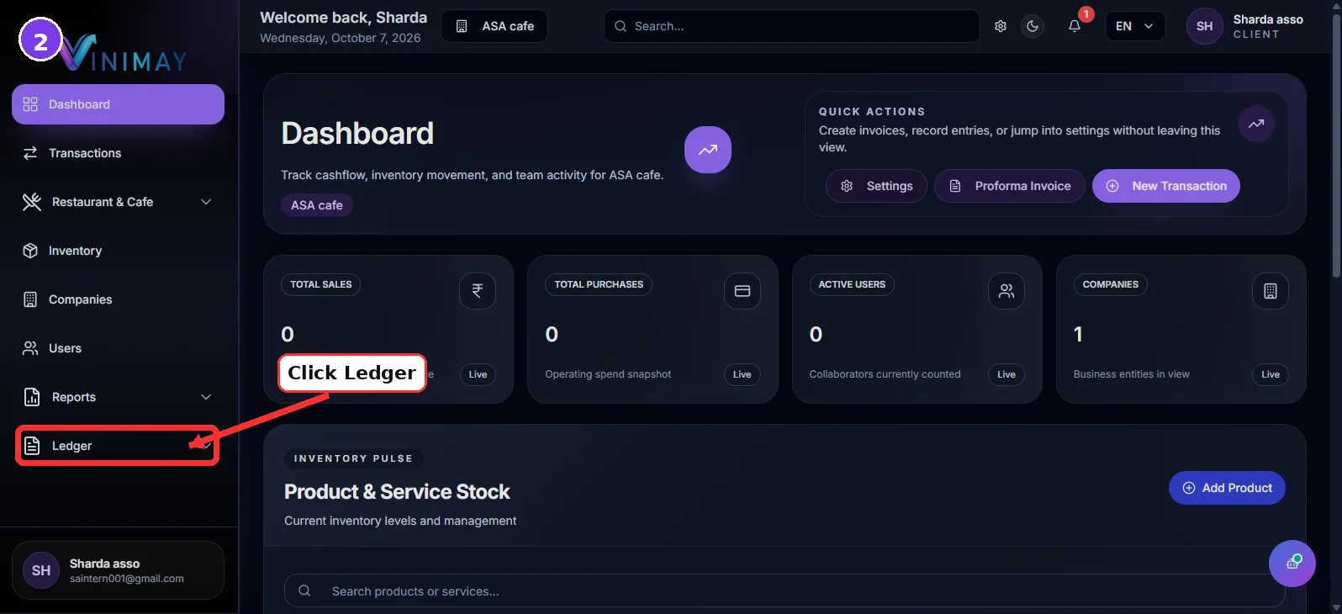Create a Proforma Invoice

pyautogui.click(x=1010, y=186)
